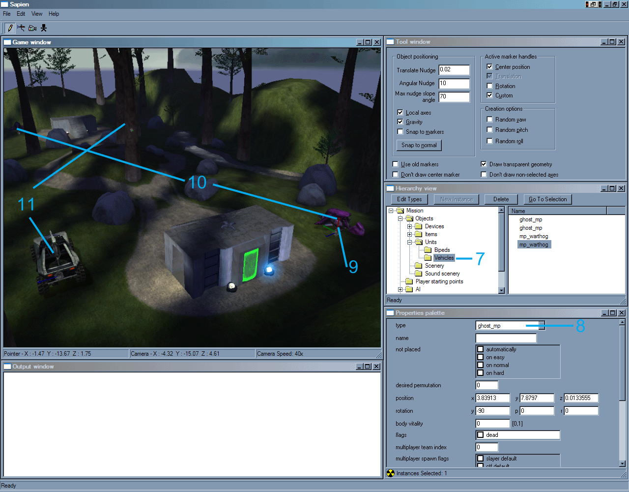The height and width of the screenshot is (492, 629).
Task: Open the File menu
Action: pos(6,14)
